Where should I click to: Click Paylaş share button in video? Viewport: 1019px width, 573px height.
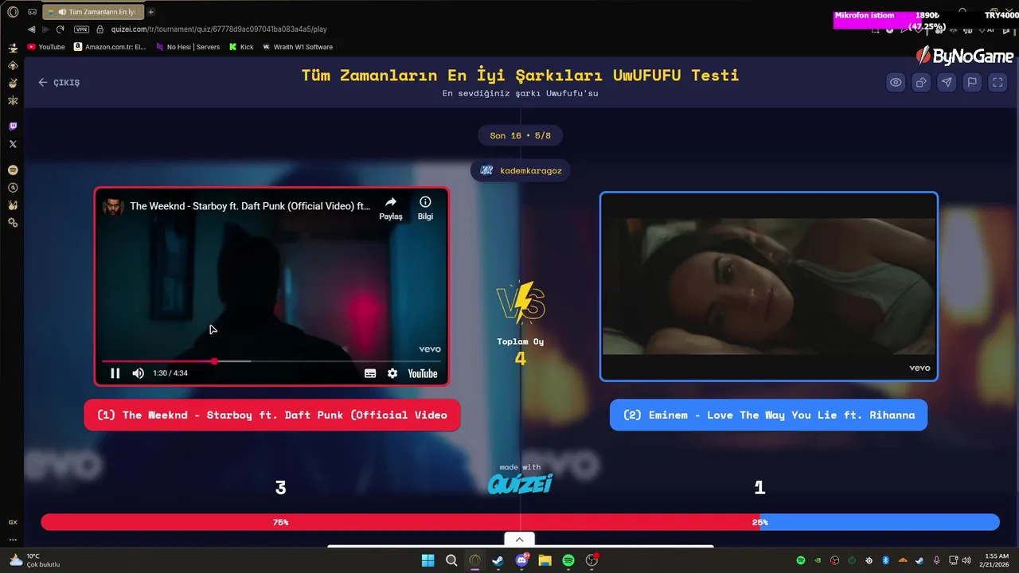[x=390, y=208]
